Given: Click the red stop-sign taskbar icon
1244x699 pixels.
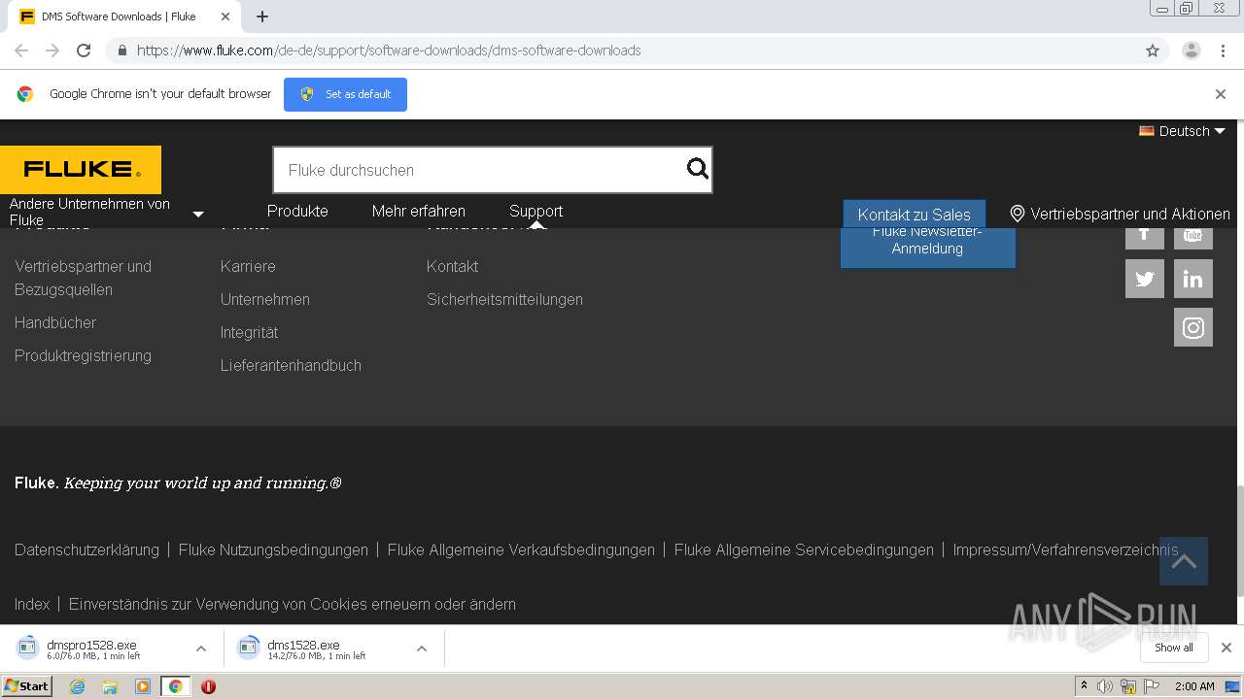Looking at the screenshot, I should [208, 686].
